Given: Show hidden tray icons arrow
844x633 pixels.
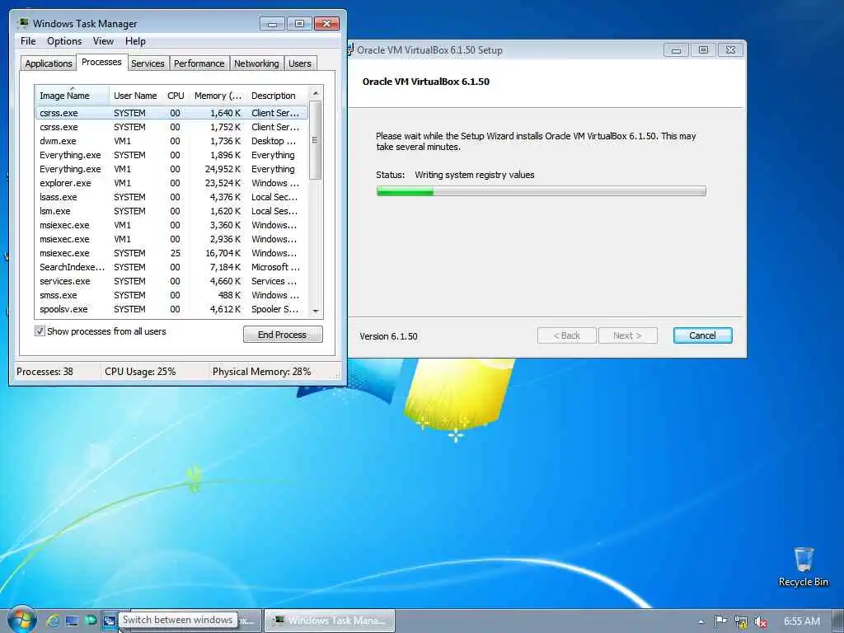Looking at the screenshot, I should pyautogui.click(x=701, y=621).
